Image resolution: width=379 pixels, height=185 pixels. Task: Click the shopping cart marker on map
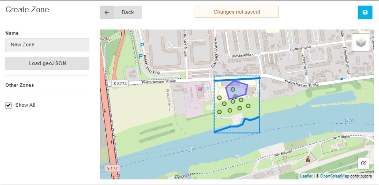click(200, 89)
